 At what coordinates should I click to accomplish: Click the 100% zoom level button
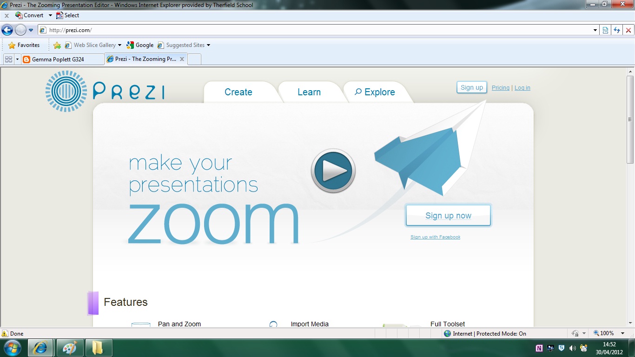(x=604, y=333)
